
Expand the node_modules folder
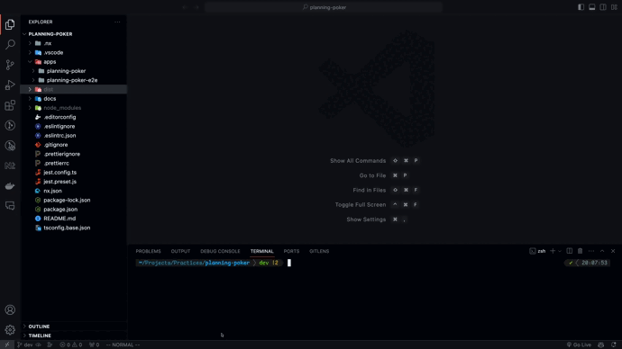point(74,108)
